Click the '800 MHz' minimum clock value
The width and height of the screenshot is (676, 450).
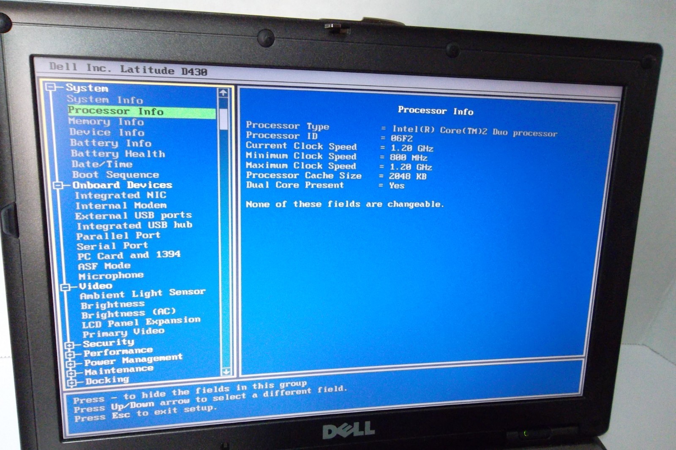[x=409, y=157]
